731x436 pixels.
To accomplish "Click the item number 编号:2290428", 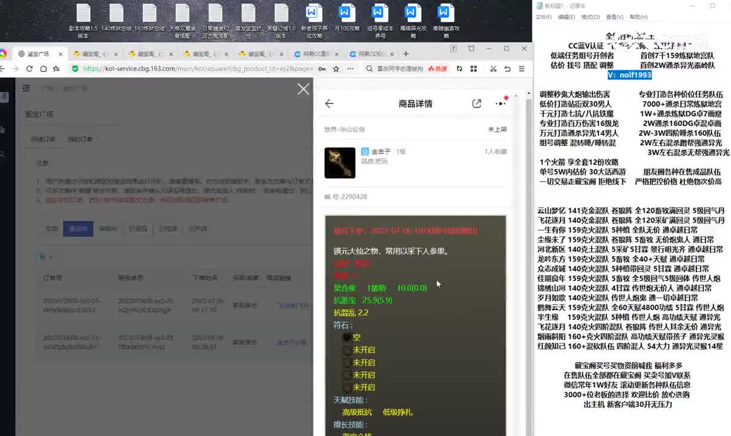I will [346, 197].
